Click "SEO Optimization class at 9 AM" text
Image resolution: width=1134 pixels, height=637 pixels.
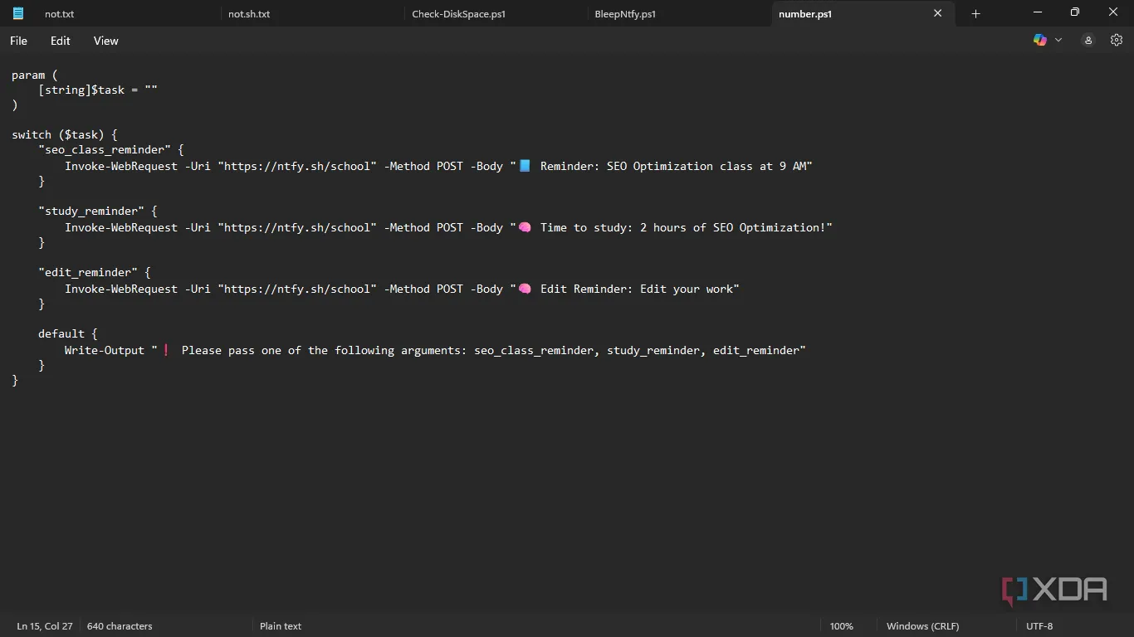[x=706, y=166]
